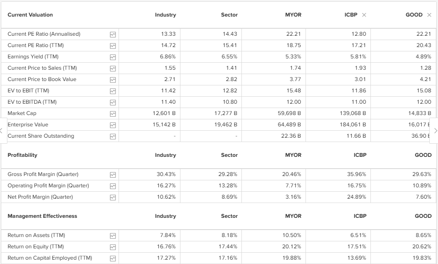Show chart for Current Price to Book Value
Screen dimensions: 438x264
tap(113, 79)
